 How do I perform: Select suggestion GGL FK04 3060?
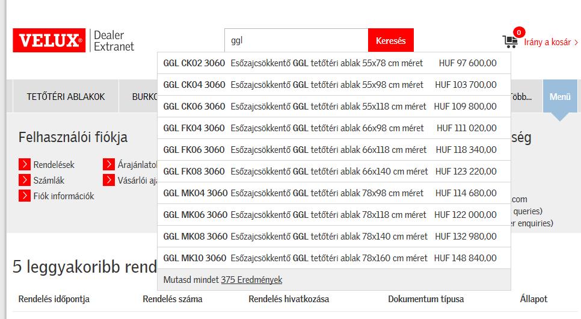(334, 128)
